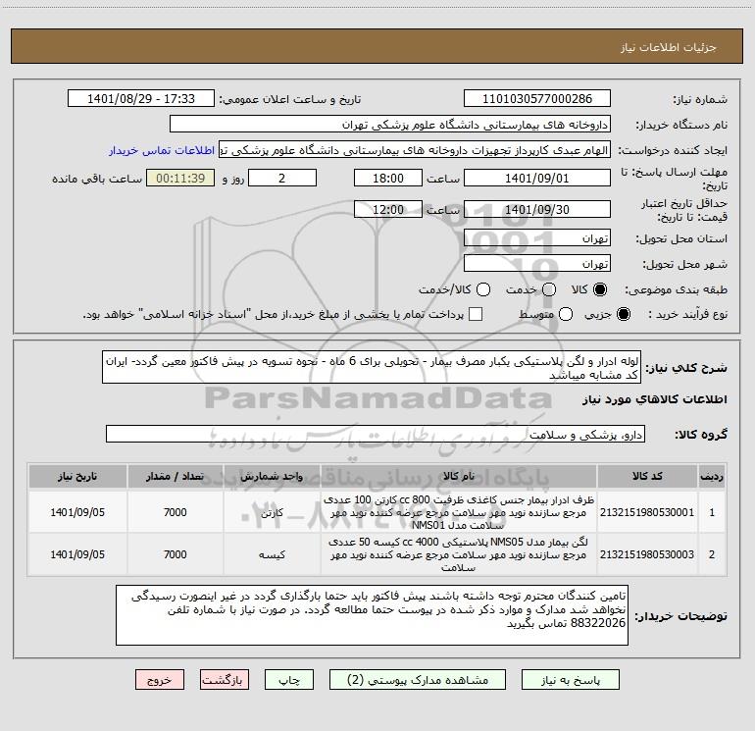755x731 pixels.
Task: View the attached documents (2) button
Action: click(x=418, y=679)
